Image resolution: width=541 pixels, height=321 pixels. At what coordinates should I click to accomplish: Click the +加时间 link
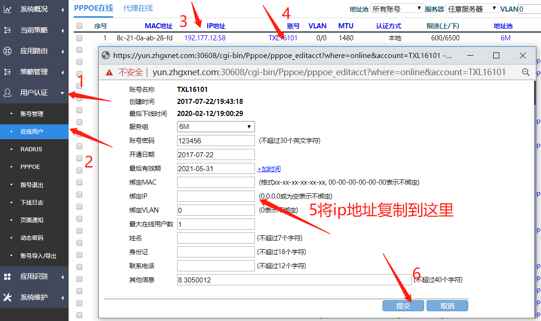[x=269, y=169]
